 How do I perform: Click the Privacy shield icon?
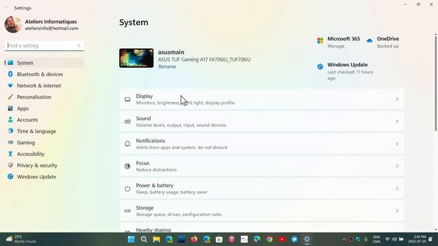click(10, 165)
